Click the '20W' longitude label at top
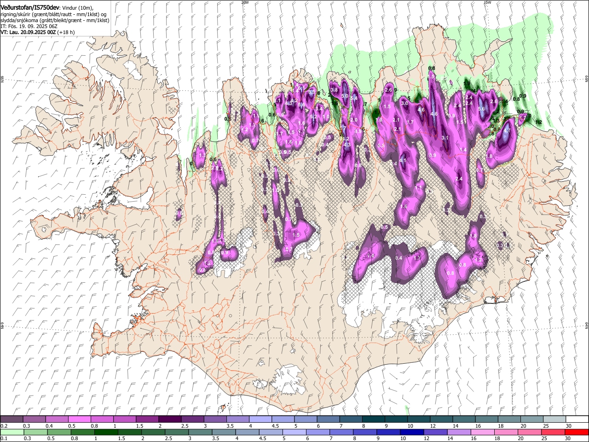Screen dimensions: 589x442 [x=245, y=2]
